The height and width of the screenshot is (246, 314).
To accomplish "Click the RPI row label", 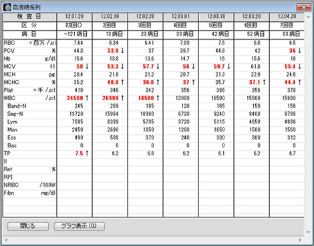I will click(x=8, y=177).
